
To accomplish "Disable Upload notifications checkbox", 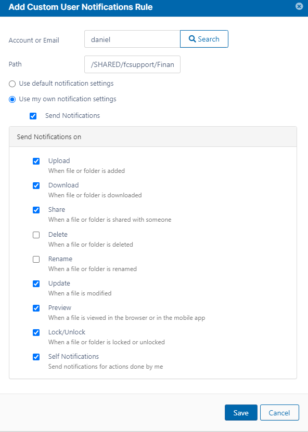I will coord(36,161).
